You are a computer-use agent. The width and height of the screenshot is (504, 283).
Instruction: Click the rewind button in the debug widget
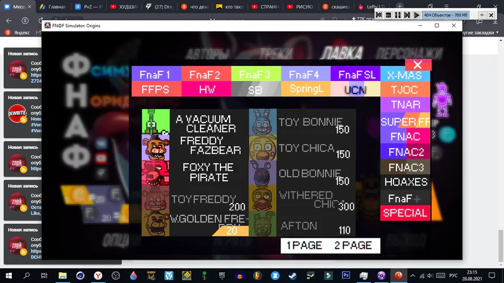coord(379,15)
